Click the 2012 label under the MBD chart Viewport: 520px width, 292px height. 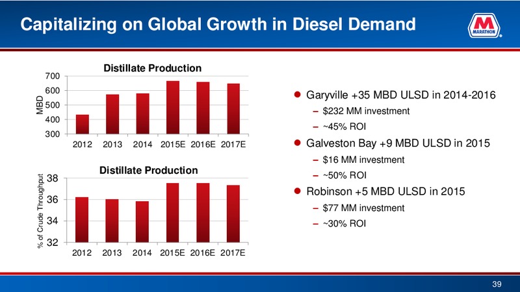(x=83, y=145)
